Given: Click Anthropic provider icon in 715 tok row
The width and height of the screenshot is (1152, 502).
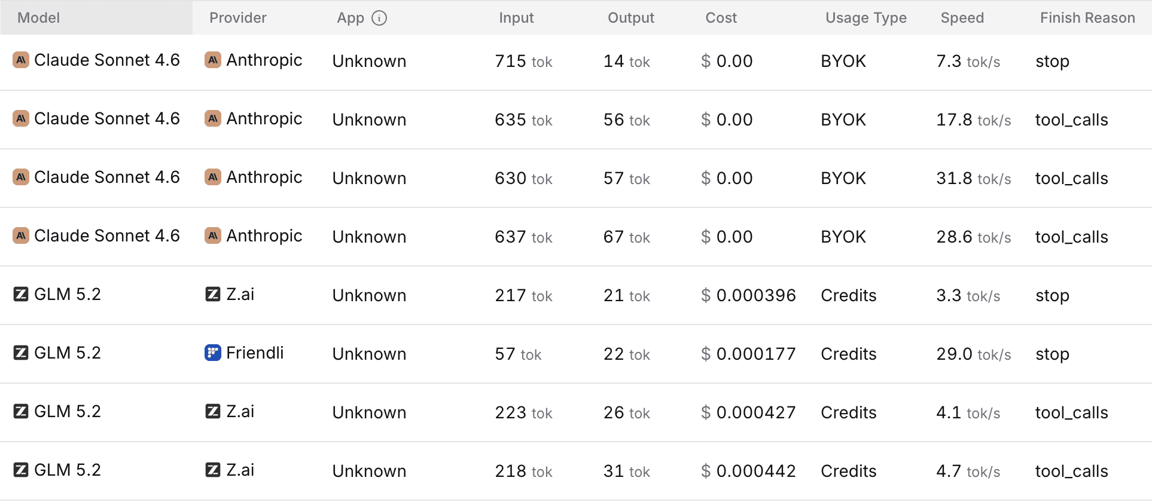Looking at the screenshot, I should click(213, 60).
